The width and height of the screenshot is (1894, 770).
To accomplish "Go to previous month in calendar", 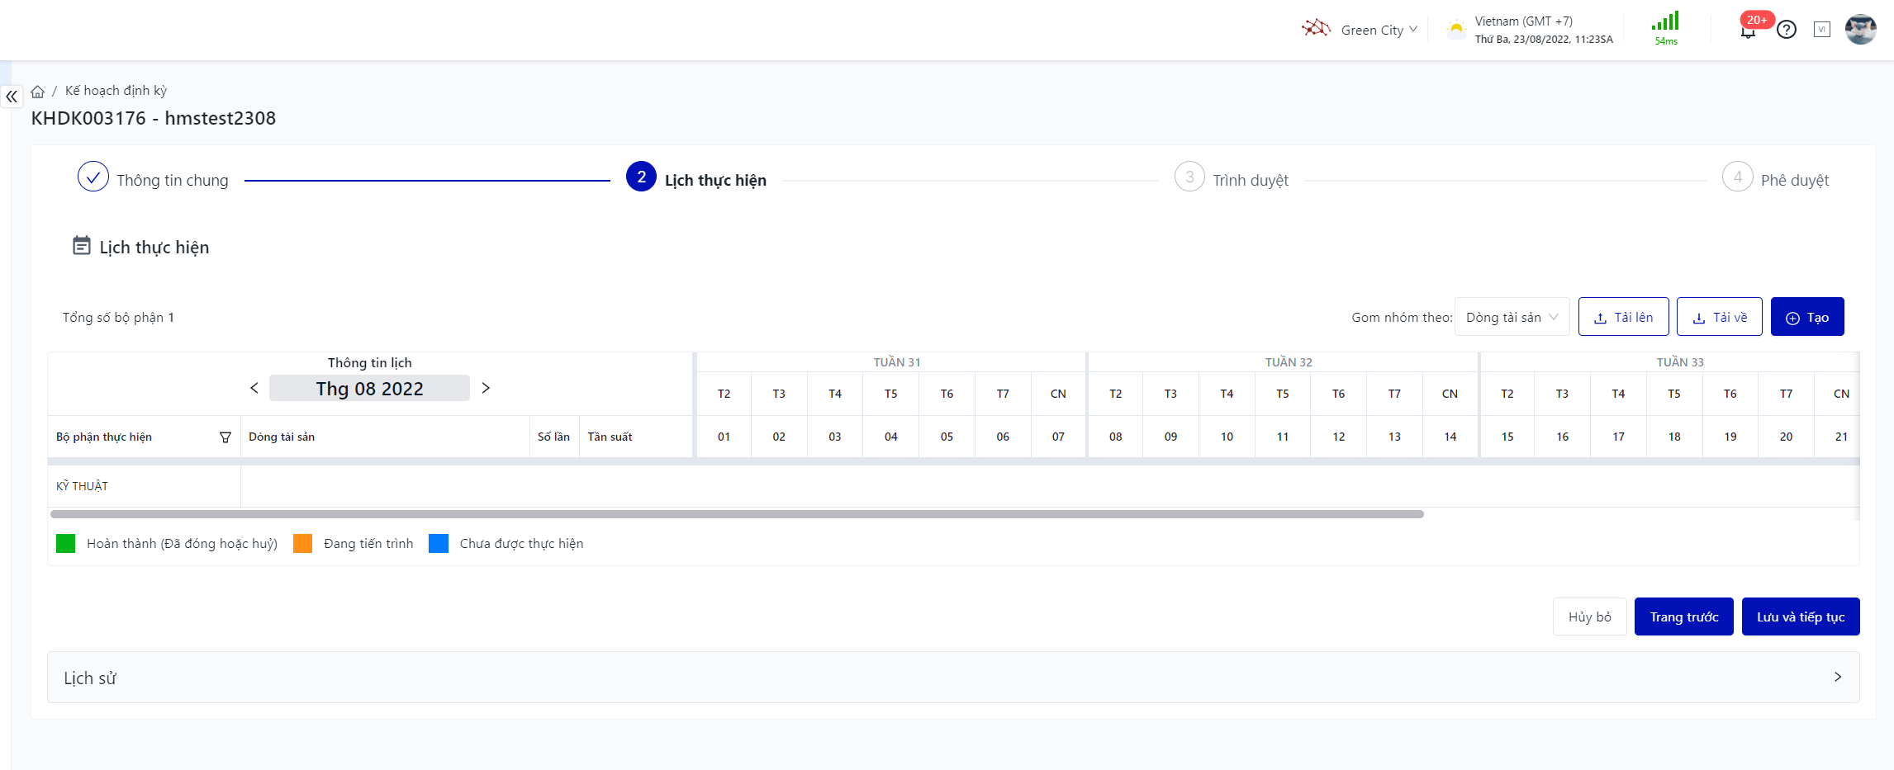I will [x=254, y=388].
